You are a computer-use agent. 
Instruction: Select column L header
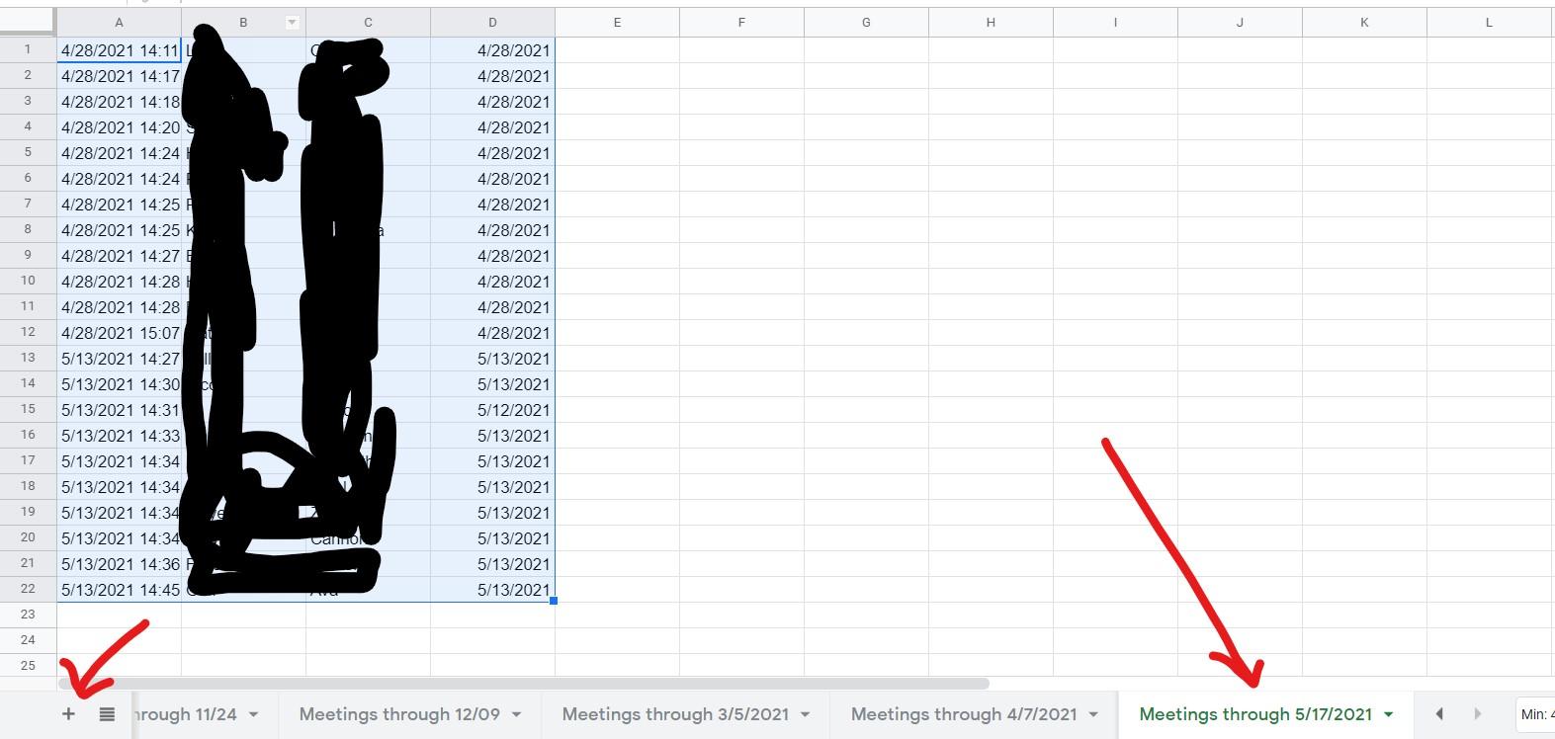click(x=1489, y=23)
